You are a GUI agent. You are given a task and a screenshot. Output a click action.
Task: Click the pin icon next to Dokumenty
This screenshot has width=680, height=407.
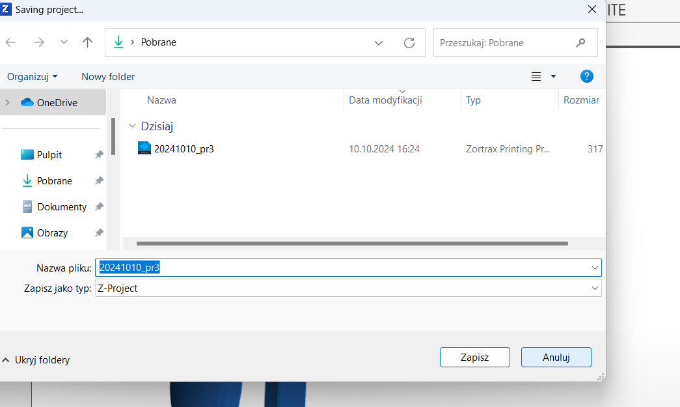[x=99, y=206]
